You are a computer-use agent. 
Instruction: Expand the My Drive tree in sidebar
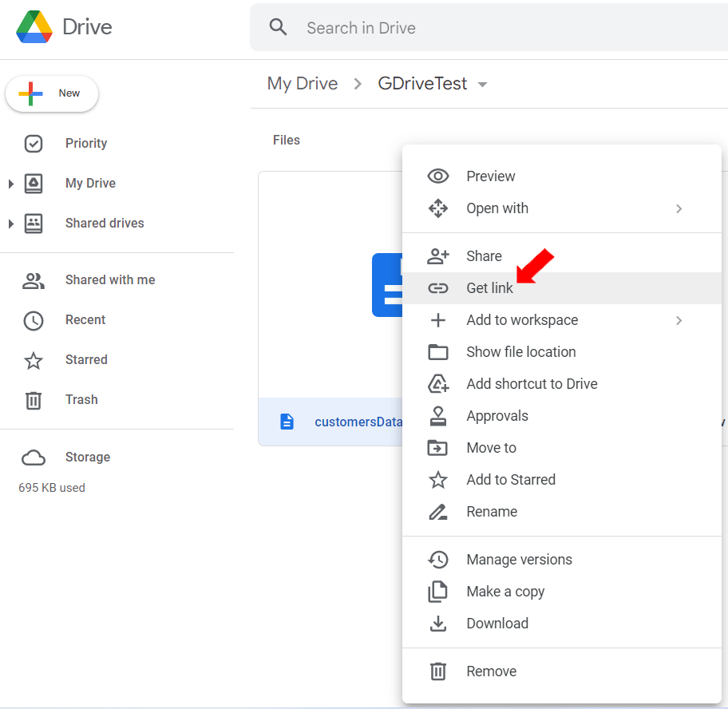pyautogui.click(x=10, y=184)
